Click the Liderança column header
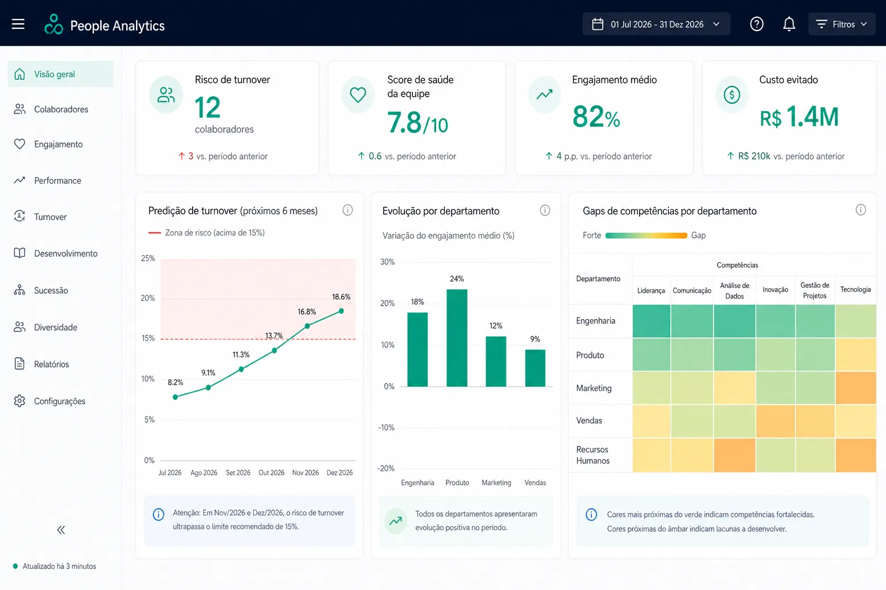886x590 pixels. [x=651, y=290]
